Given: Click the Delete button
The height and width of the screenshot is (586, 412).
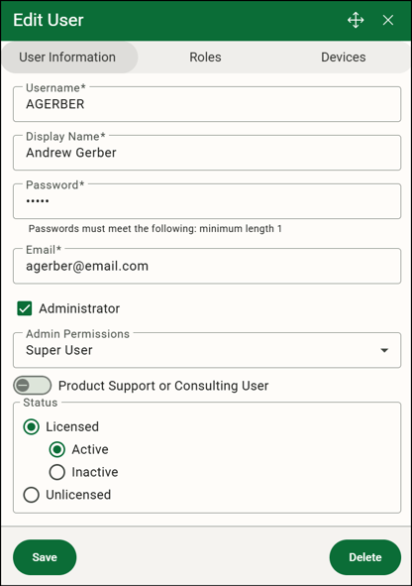Looking at the screenshot, I should [365, 557].
